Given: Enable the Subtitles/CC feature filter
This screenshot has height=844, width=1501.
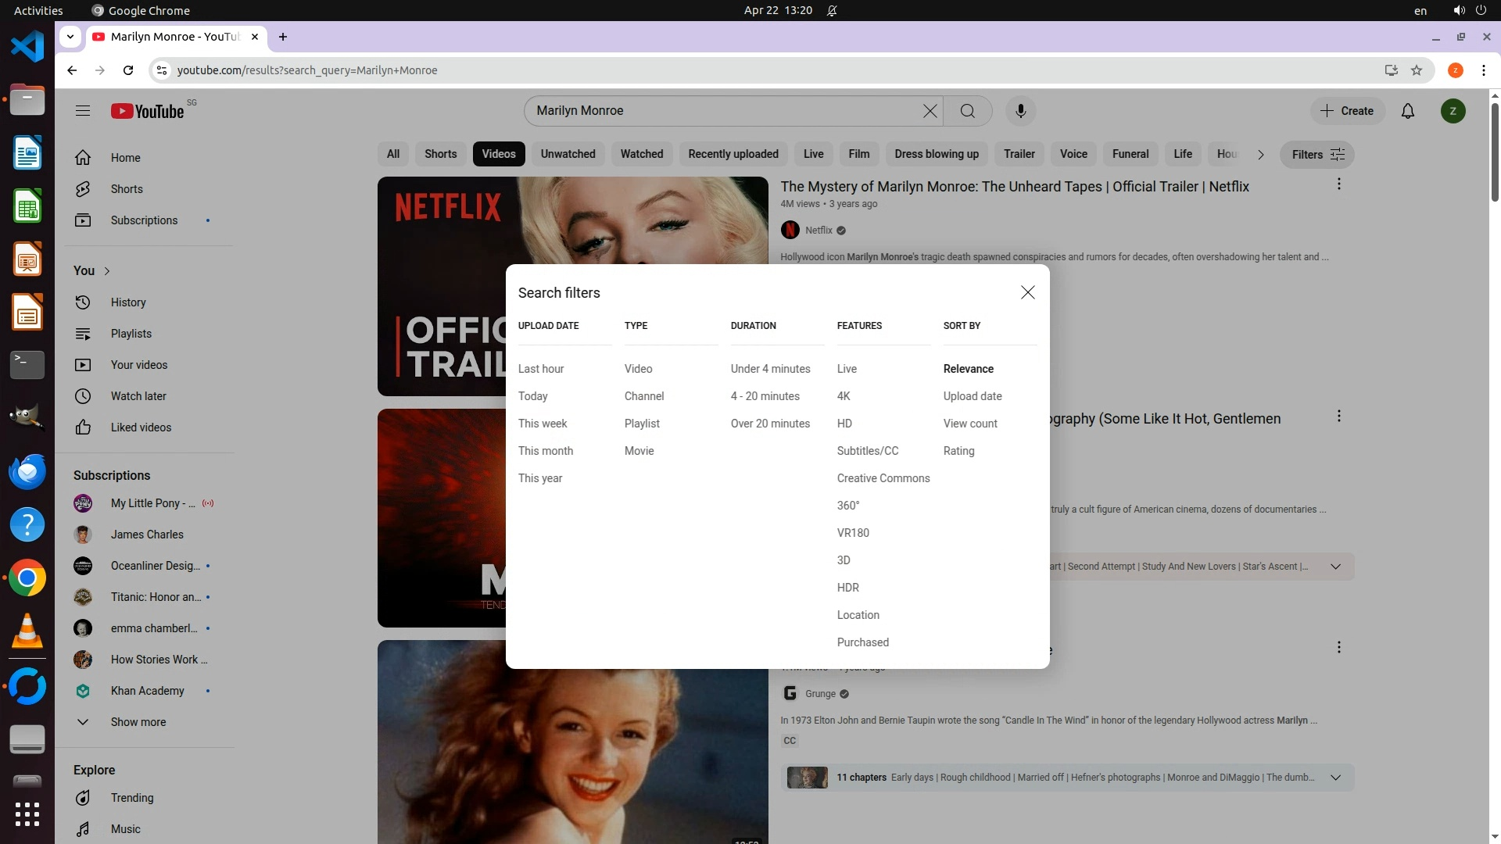Looking at the screenshot, I should (867, 451).
